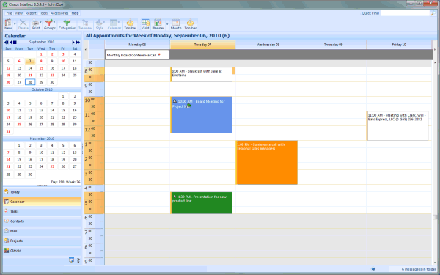Image resolution: width=440 pixels, height=275 pixels.
Task: Open the Report menu
Action: click(x=31, y=13)
